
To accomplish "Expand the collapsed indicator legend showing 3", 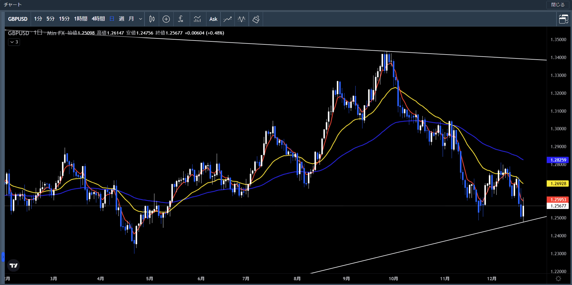I will click(x=14, y=42).
